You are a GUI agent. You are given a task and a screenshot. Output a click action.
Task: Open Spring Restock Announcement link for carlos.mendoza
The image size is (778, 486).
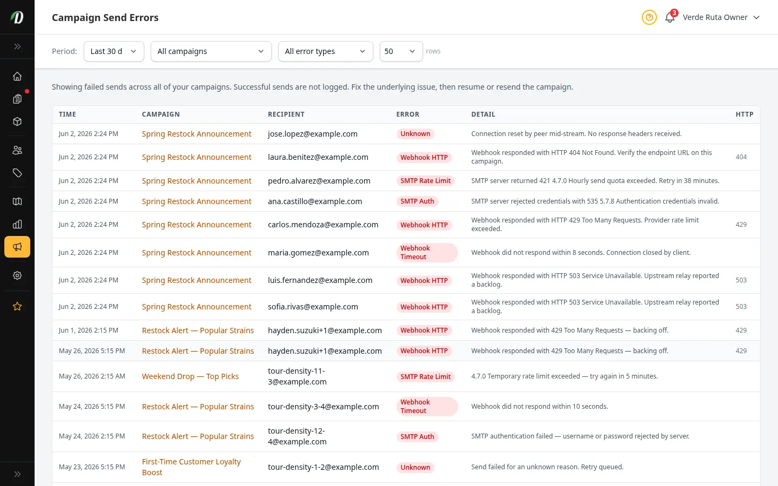click(x=197, y=225)
